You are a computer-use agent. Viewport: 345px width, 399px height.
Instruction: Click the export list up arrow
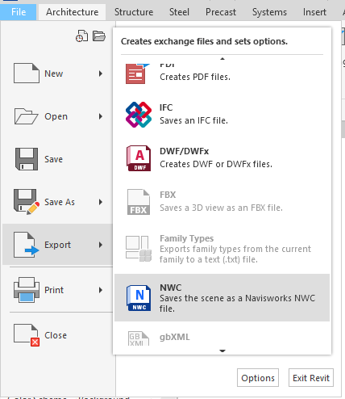(222, 59)
